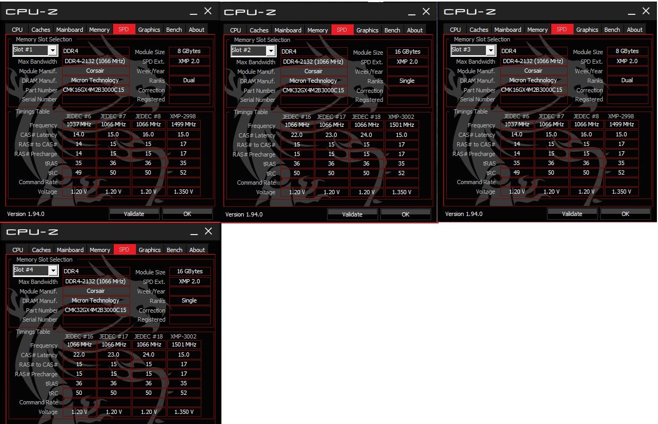Screen dimensions: 658x424
Task: Select part number CMK16GX4M2B3000C15 in Slot #1 window
Action: point(96,90)
